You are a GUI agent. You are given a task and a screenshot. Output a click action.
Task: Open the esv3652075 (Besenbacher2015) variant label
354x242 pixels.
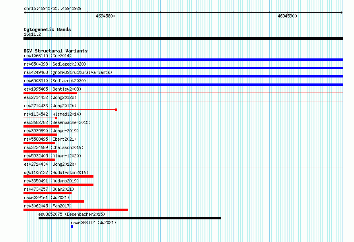(x=72, y=214)
